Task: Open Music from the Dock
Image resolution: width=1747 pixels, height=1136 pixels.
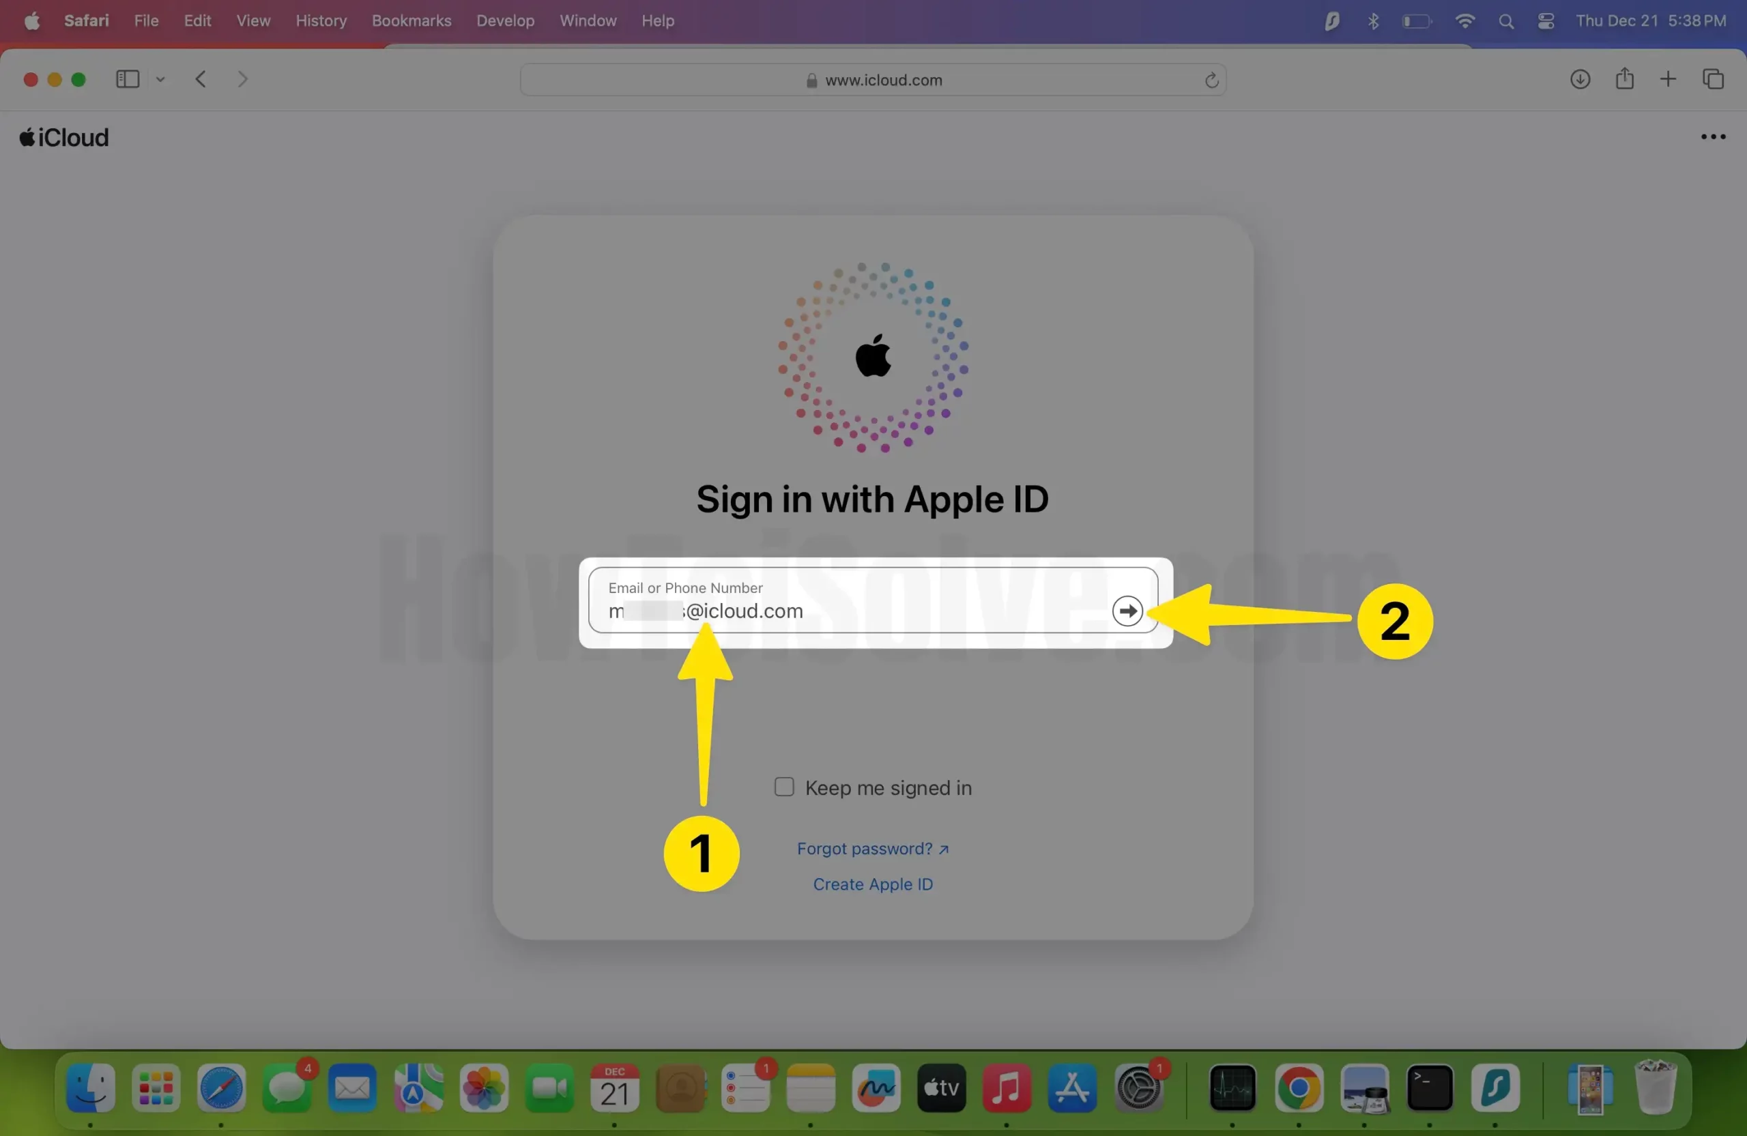Action: coord(1007,1088)
